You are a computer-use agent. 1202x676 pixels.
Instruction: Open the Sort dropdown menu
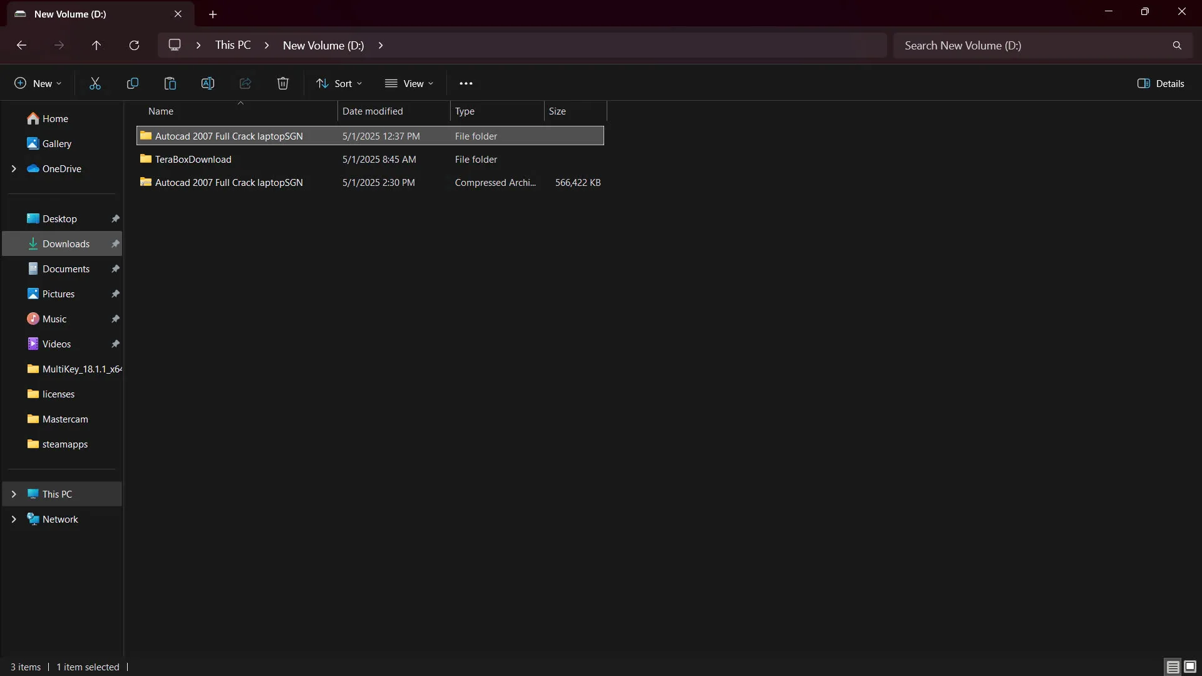(x=339, y=83)
